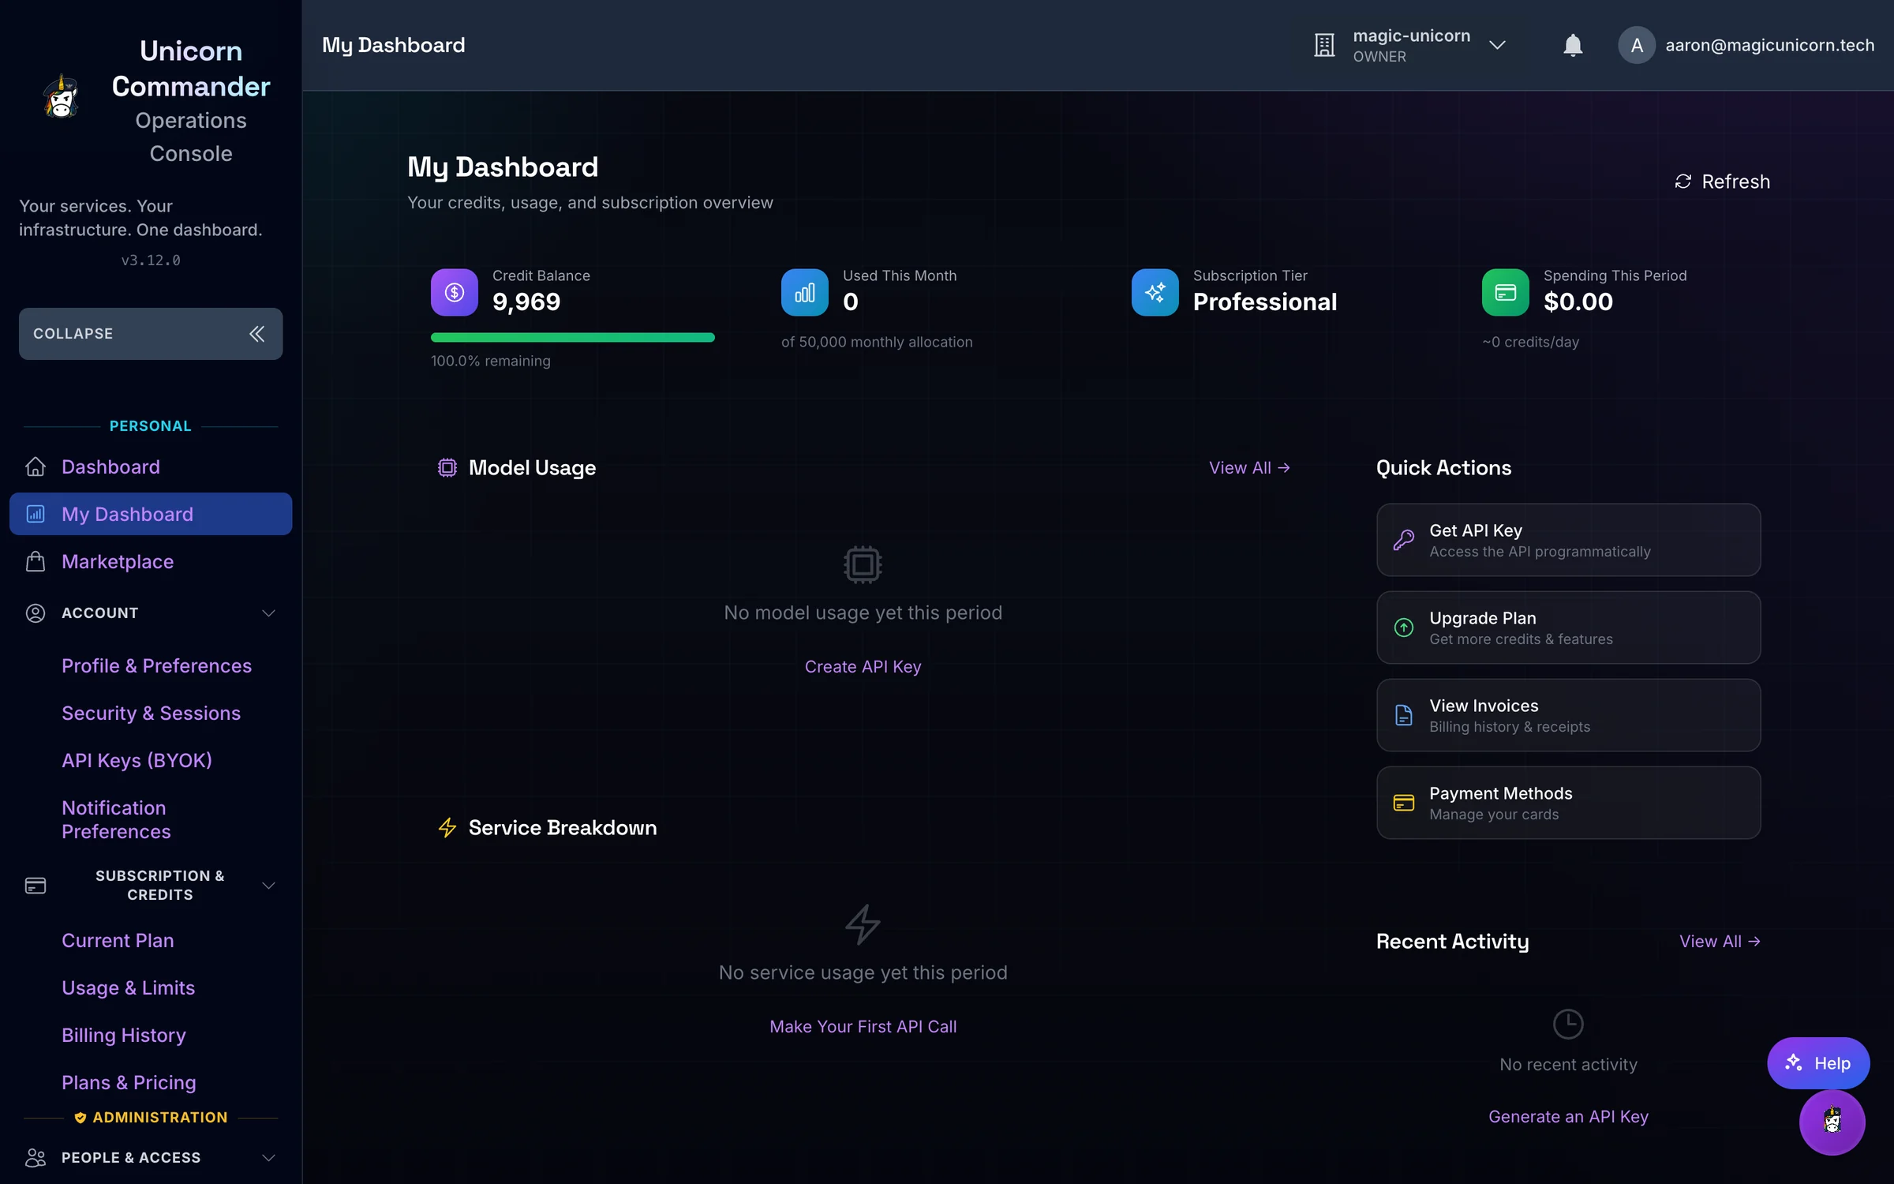Select My Dashboard in the sidebar
The image size is (1894, 1184).
click(151, 515)
